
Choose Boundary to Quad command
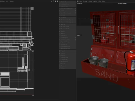67,49
